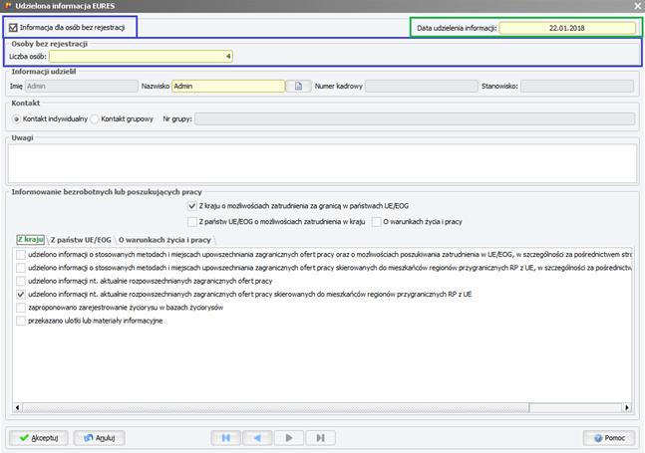The height and width of the screenshot is (453, 645).
Task: Click inside the Uwagi text area
Action: point(322,163)
